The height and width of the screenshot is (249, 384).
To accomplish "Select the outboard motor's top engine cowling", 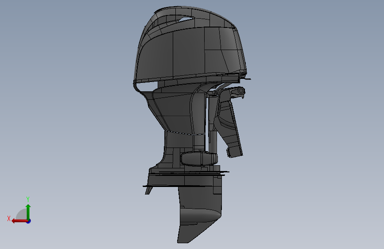I will [190, 44].
